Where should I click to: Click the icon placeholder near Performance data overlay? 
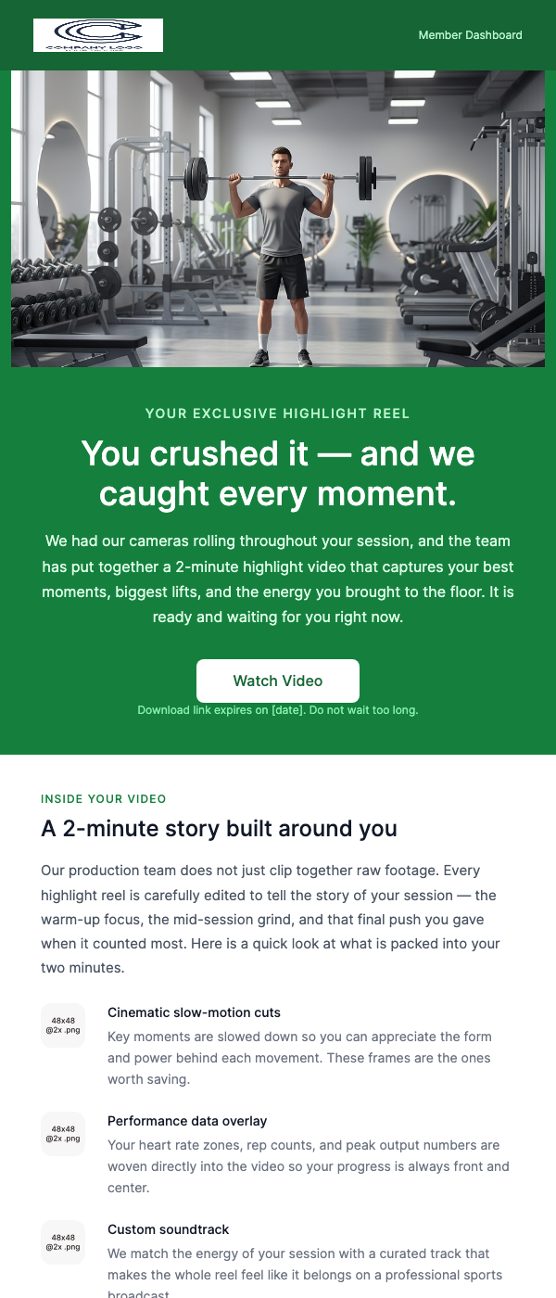pyautogui.click(x=62, y=1134)
